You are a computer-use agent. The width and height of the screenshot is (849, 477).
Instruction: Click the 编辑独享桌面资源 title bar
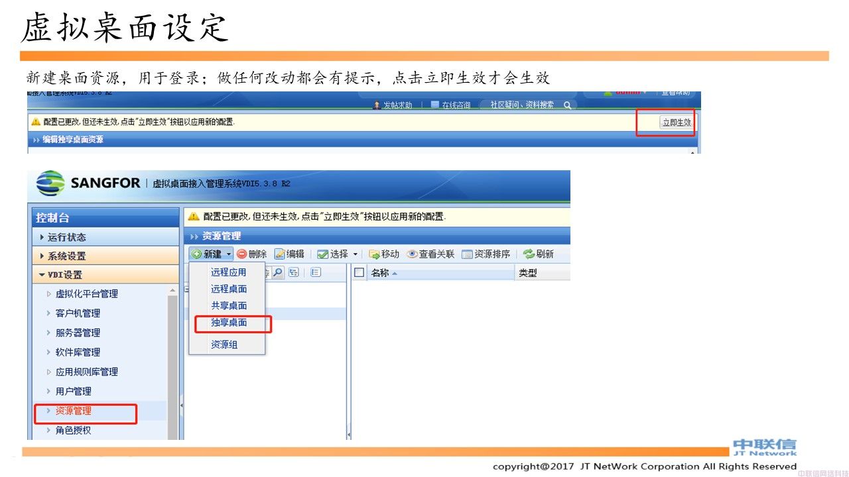(x=361, y=140)
